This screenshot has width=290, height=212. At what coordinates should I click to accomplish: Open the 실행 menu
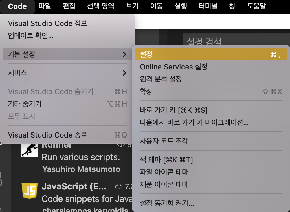181,6
